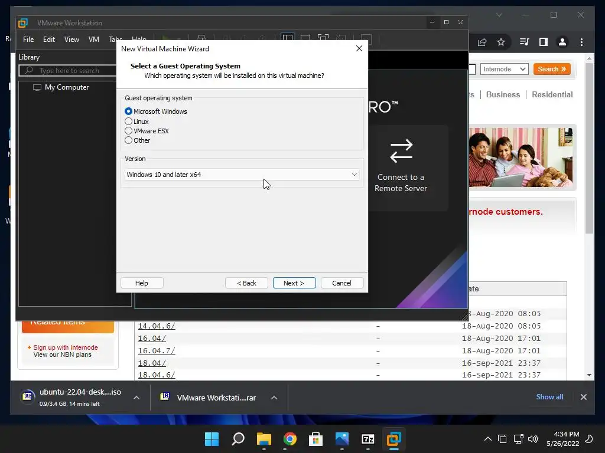
Task: Bookmark this page with the star icon
Action: click(x=501, y=42)
